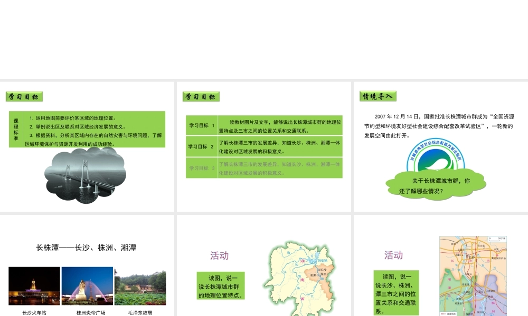The width and height of the screenshot is (528, 316).
Task: Click the 课程标准 vertical label cell
Action: 16,129
